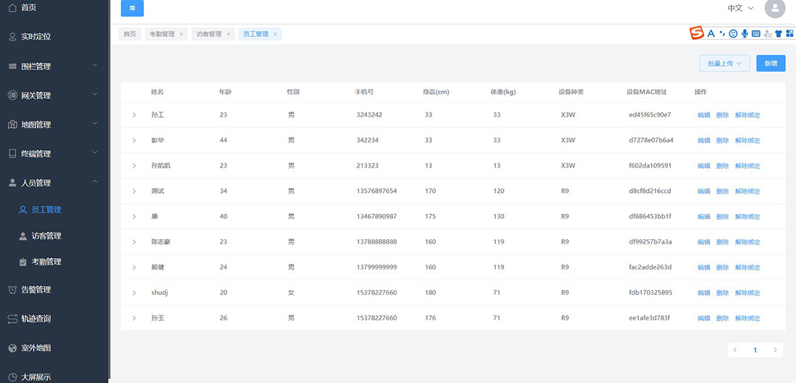Click the Sogou soft keyboard icon
This screenshot has width=796, height=383.
[756, 33]
